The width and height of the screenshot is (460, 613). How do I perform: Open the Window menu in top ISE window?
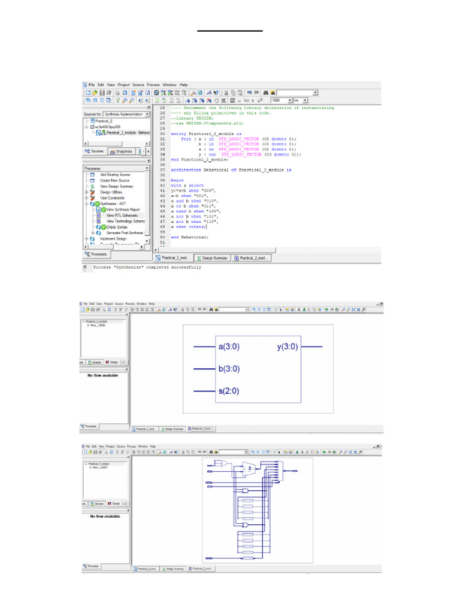[170, 84]
